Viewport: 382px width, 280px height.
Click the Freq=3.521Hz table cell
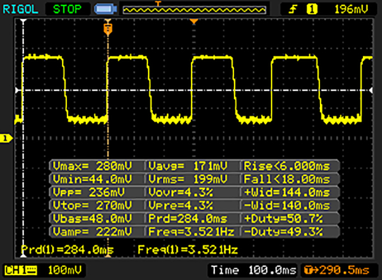click(192, 232)
